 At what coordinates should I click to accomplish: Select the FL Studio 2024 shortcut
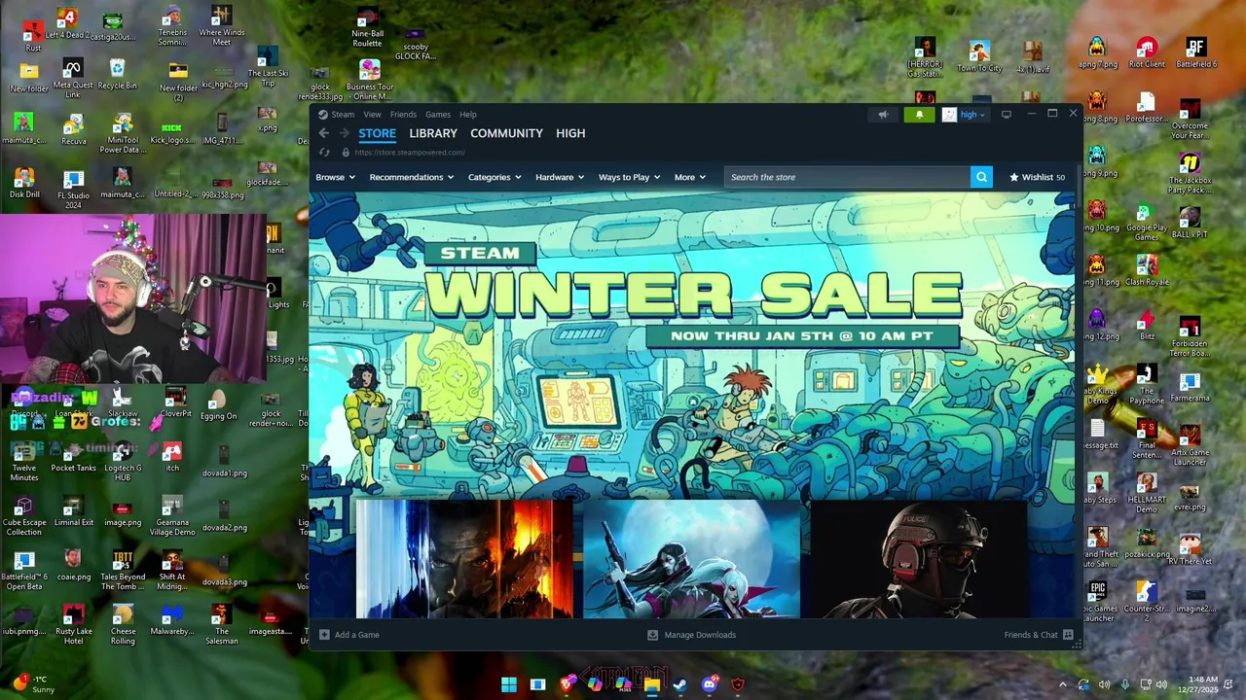(x=73, y=190)
